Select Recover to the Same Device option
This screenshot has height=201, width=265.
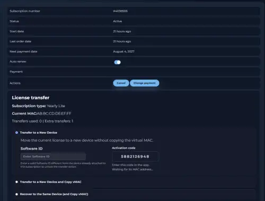[16, 194]
